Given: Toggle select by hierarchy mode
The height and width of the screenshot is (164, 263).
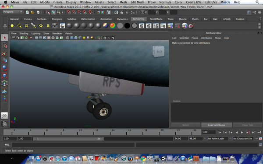Looking at the screenshot, I should pos(48,12).
